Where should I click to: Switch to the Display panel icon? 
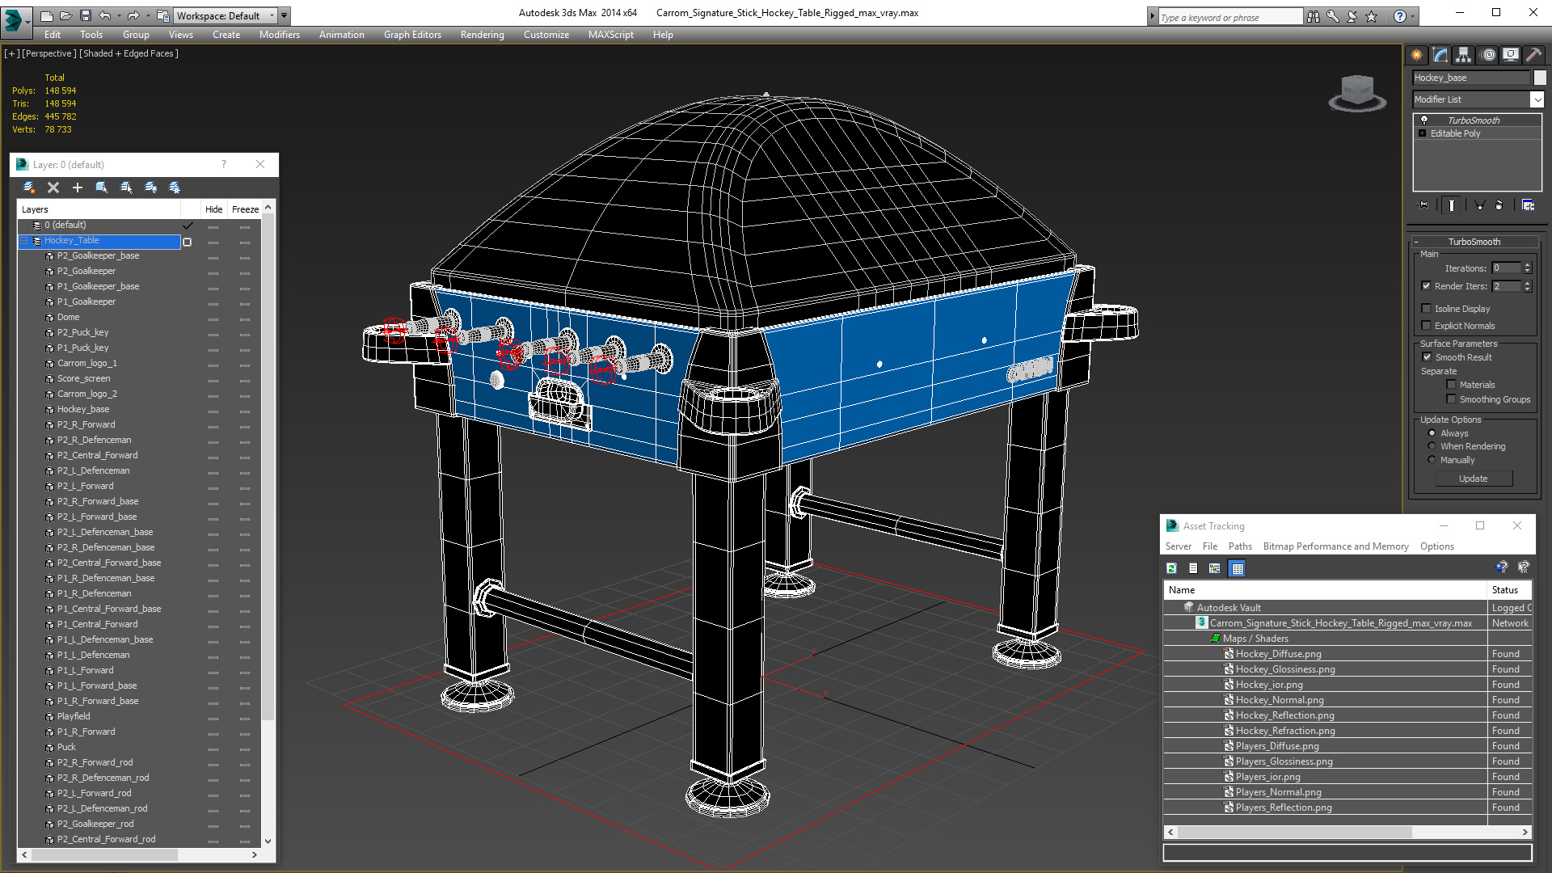pyautogui.click(x=1511, y=55)
